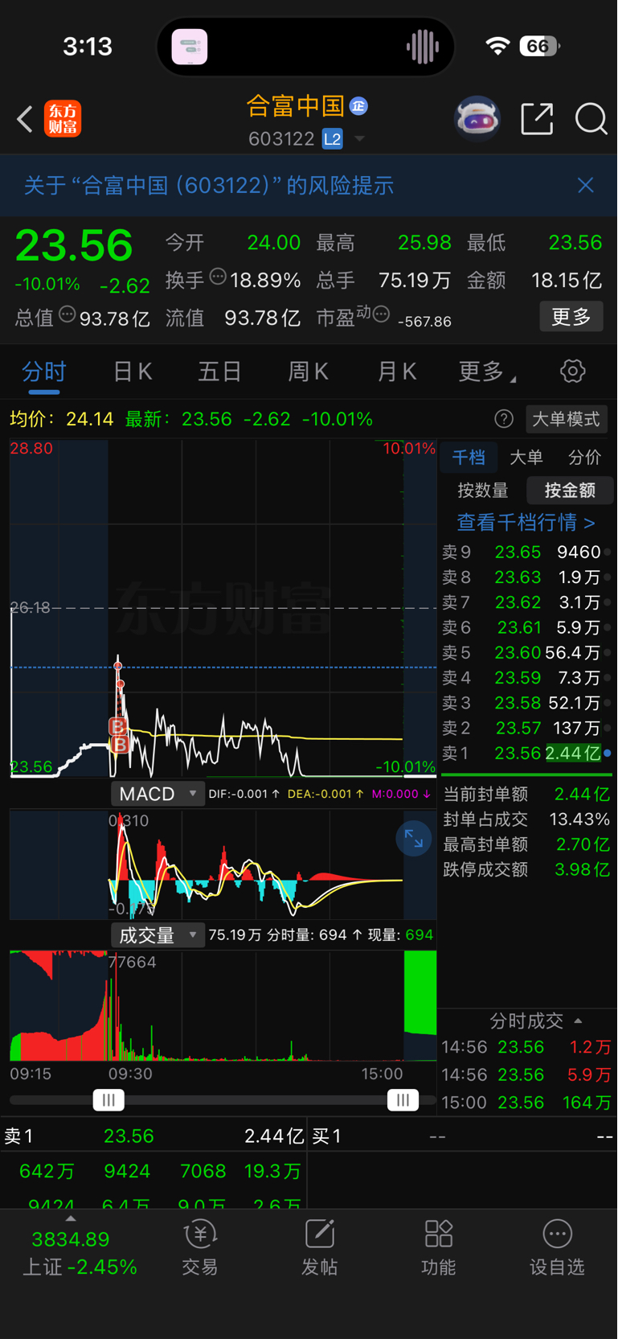618x1339 pixels.
Task: Select the 卖9 23.65 order row
Action: [x=526, y=552]
